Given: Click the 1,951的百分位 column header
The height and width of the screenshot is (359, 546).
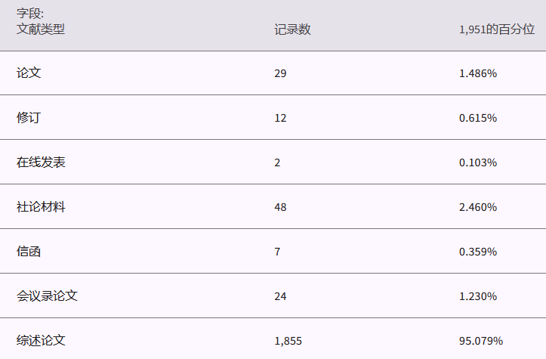Looking at the screenshot, I should point(496,29).
